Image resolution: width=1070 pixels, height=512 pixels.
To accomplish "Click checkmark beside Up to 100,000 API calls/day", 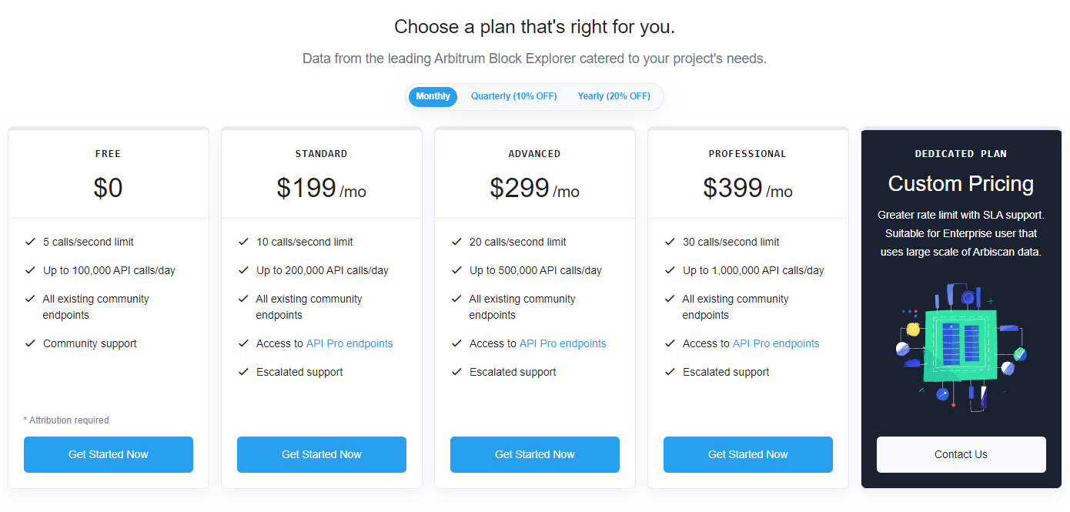I will (30, 270).
